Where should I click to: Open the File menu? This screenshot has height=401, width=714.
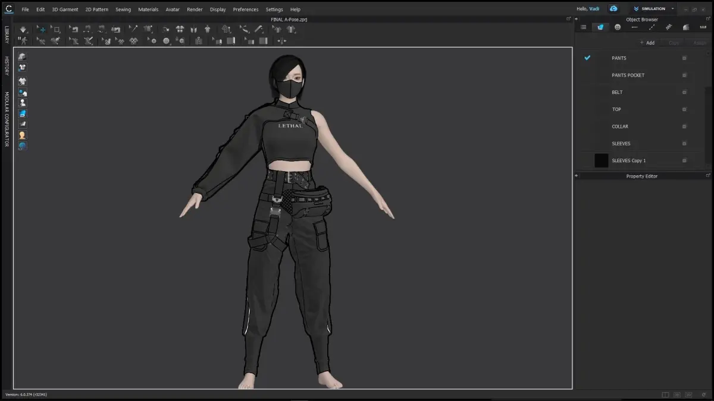click(25, 10)
